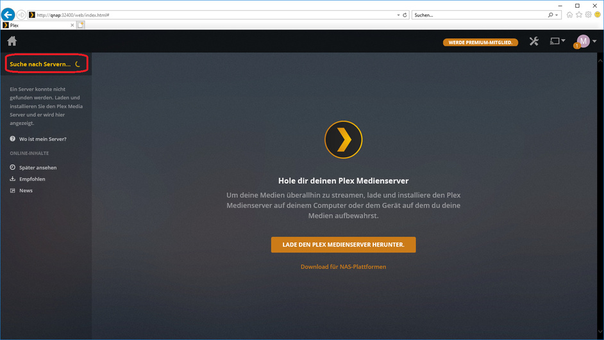604x340 pixels.
Task: Click the ONLINE-INHALTE section header
Action: 29,153
